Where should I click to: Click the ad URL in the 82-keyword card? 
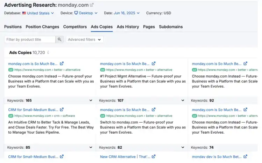click(139, 116)
